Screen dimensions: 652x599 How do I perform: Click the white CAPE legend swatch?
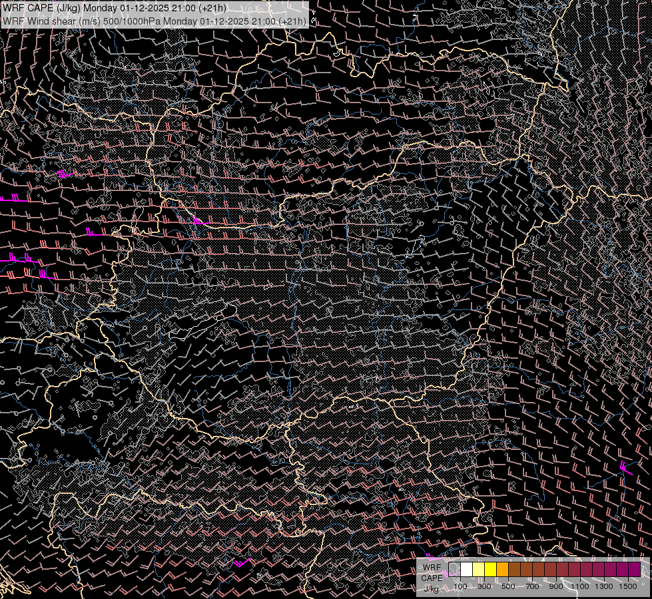click(x=467, y=569)
